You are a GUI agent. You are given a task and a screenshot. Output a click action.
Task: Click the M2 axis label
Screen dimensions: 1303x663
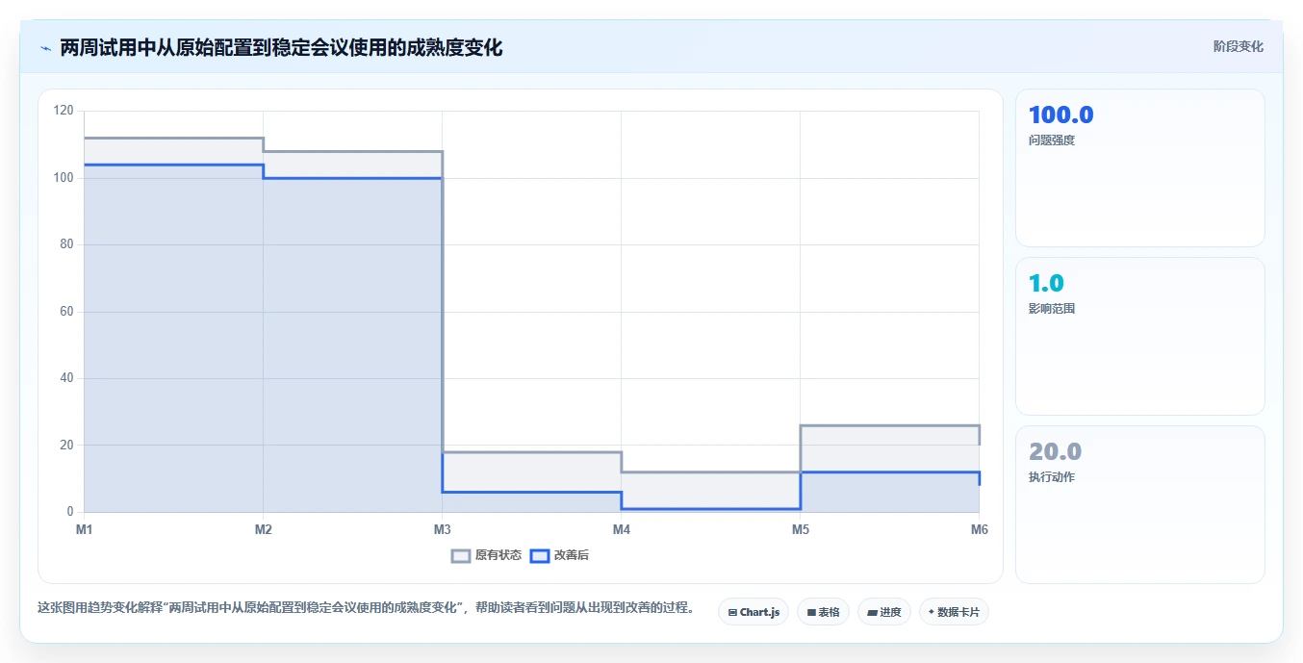[263, 529]
